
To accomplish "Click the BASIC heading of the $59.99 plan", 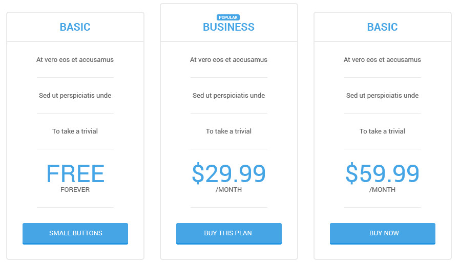I will (382, 27).
